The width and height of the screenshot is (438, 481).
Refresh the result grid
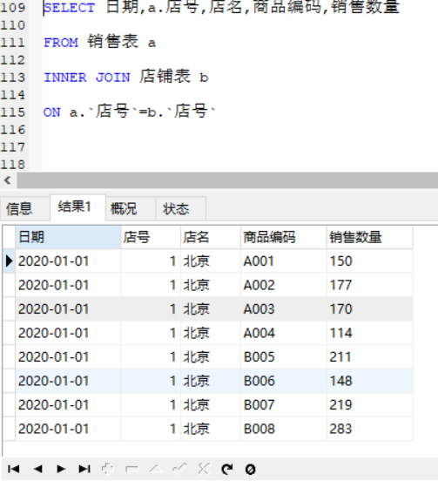(226, 469)
